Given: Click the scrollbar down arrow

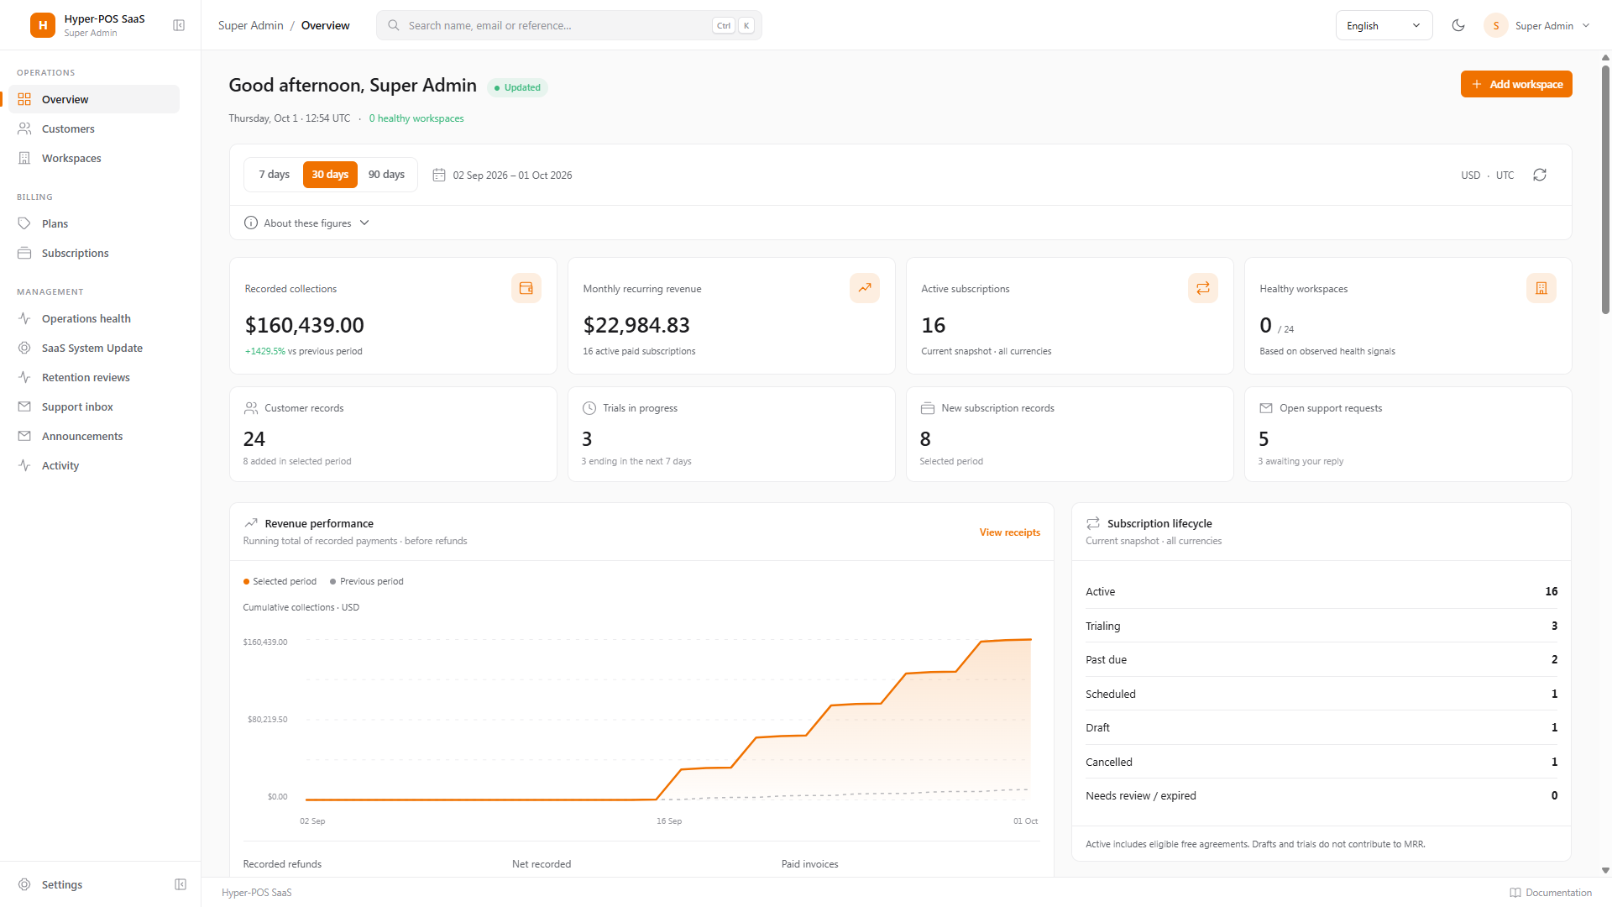Looking at the screenshot, I should tap(1605, 871).
